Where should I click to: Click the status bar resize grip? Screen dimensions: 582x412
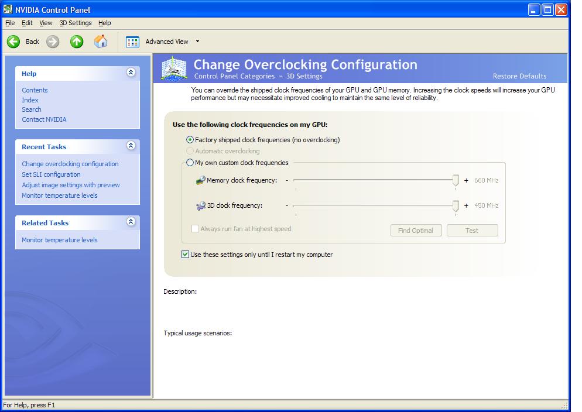point(565,405)
